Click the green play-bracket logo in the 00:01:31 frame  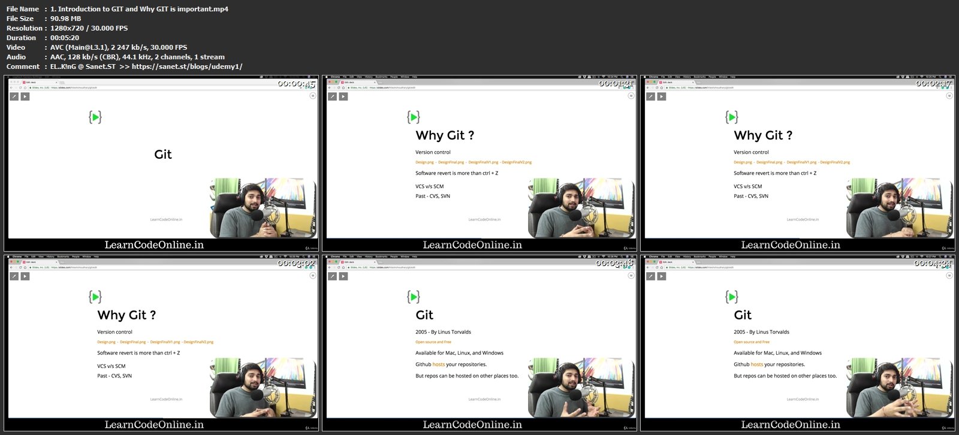[x=414, y=117]
